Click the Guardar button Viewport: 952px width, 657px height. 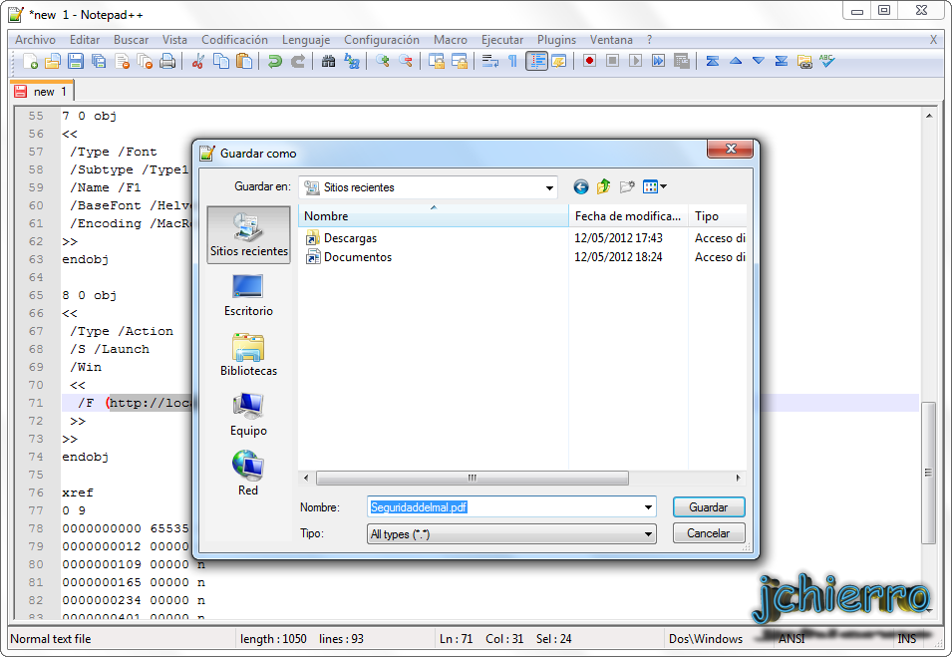(x=709, y=507)
